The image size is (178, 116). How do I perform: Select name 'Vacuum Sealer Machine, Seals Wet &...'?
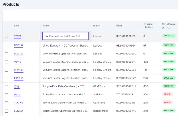pyautogui.click(x=65, y=62)
